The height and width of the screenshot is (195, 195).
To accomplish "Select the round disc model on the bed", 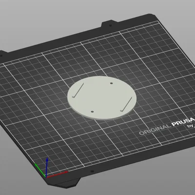I will [102, 97].
